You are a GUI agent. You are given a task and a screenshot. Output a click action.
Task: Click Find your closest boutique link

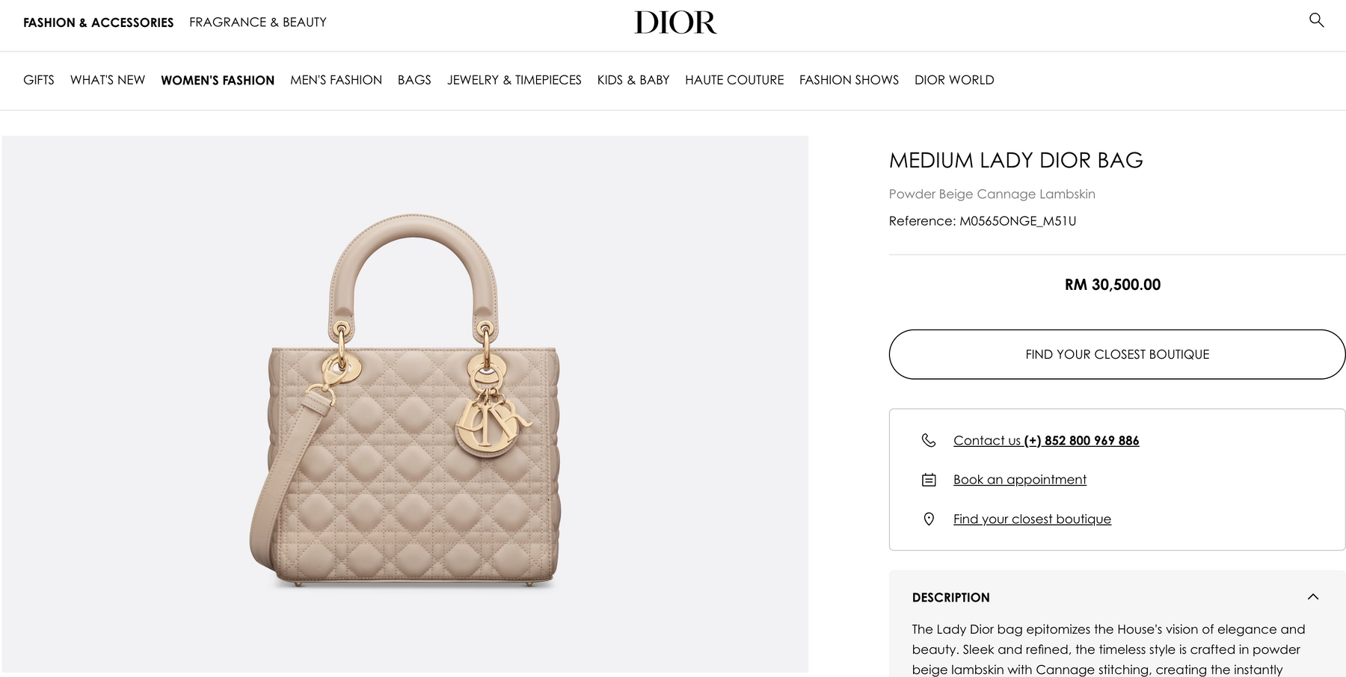tap(1032, 519)
